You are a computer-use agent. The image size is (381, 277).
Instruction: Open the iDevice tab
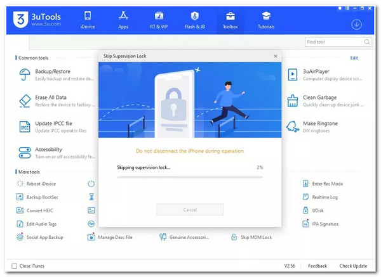(x=88, y=20)
